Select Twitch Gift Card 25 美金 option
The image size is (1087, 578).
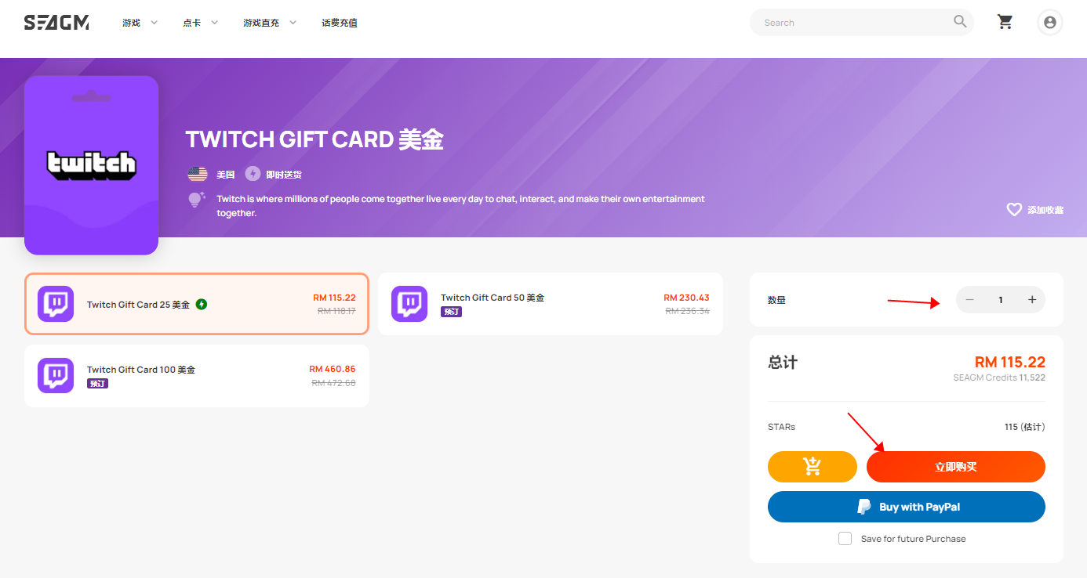coord(197,304)
